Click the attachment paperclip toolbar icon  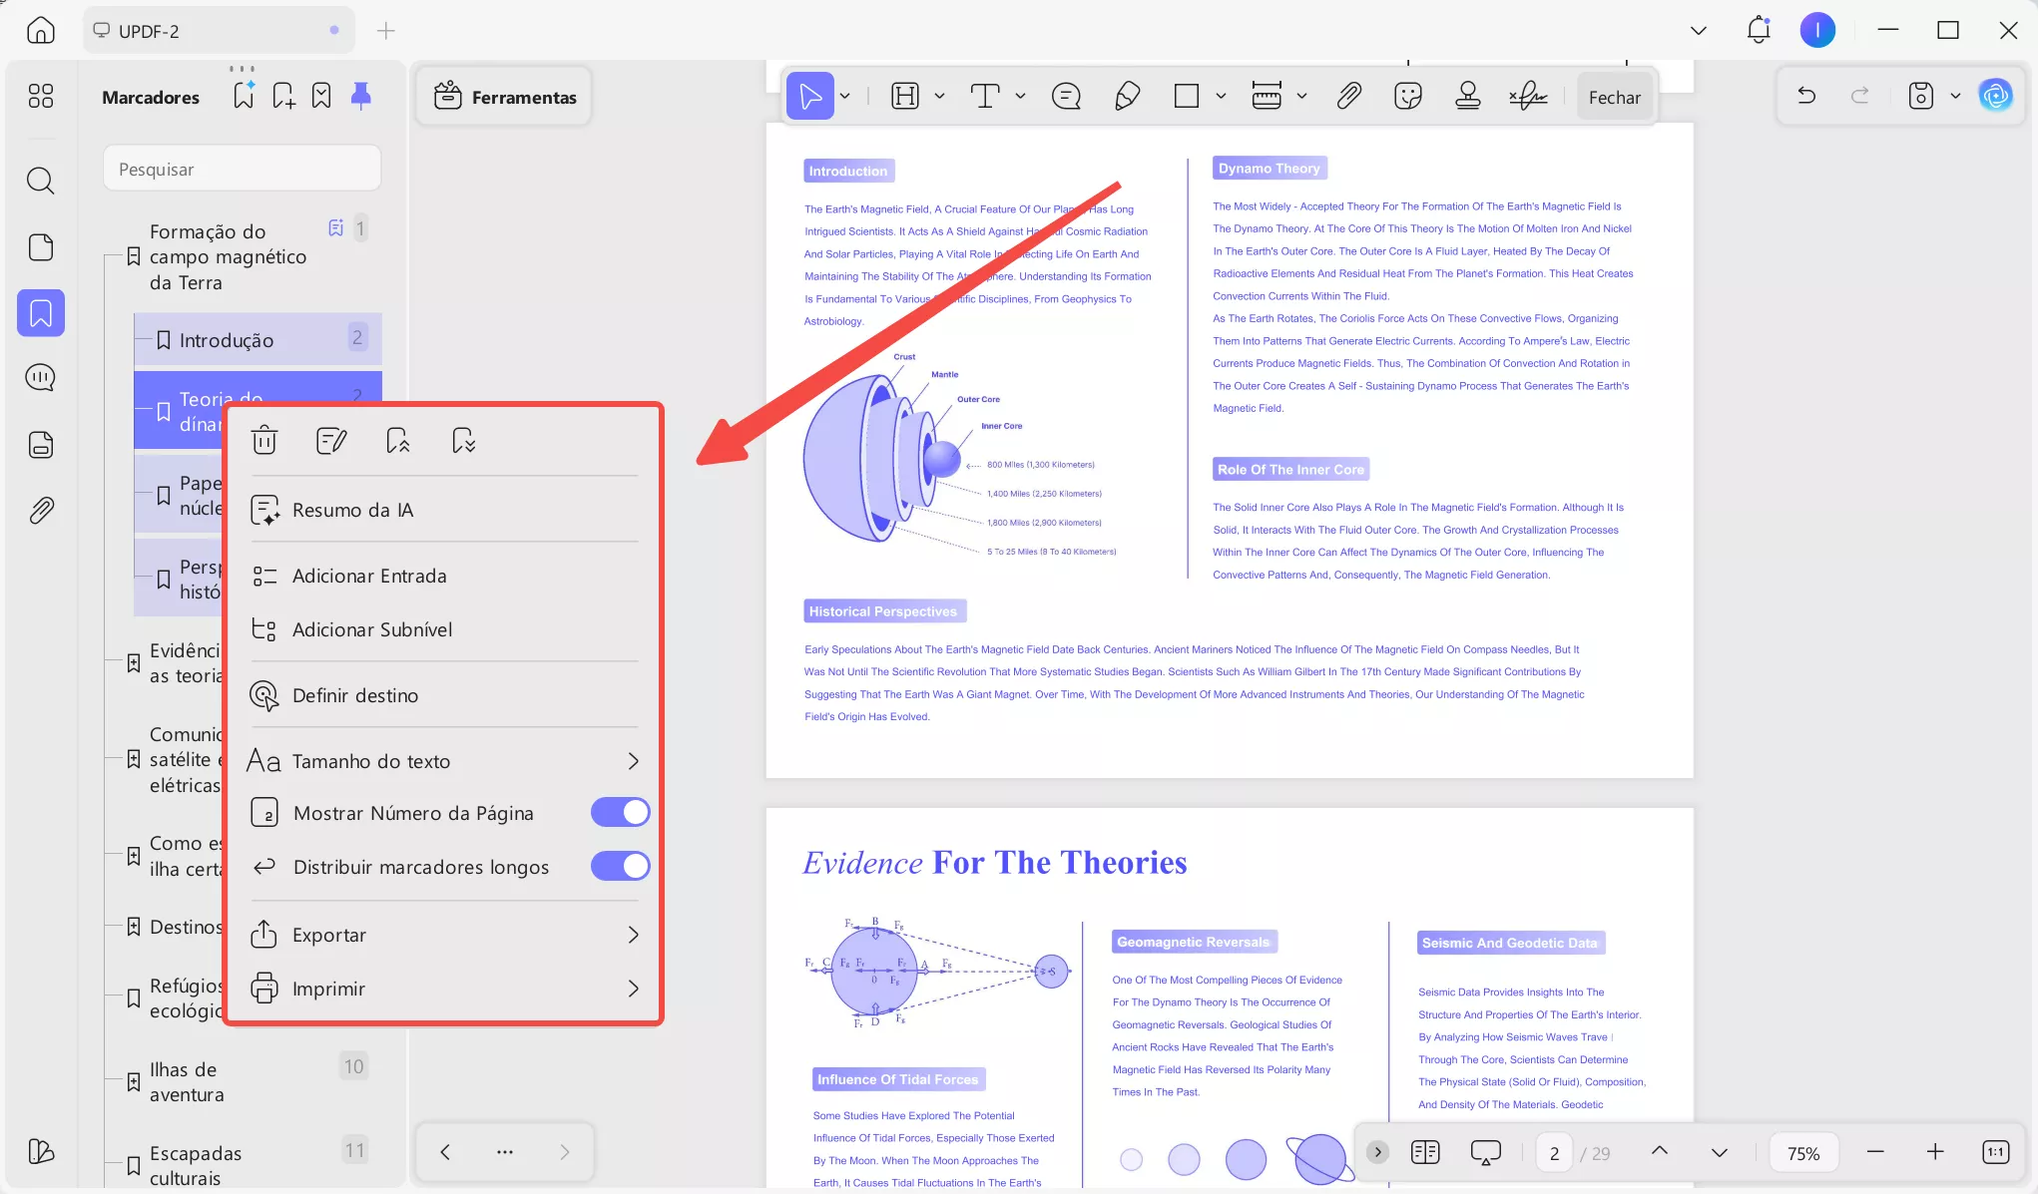pyautogui.click(x=1348, y=96)
